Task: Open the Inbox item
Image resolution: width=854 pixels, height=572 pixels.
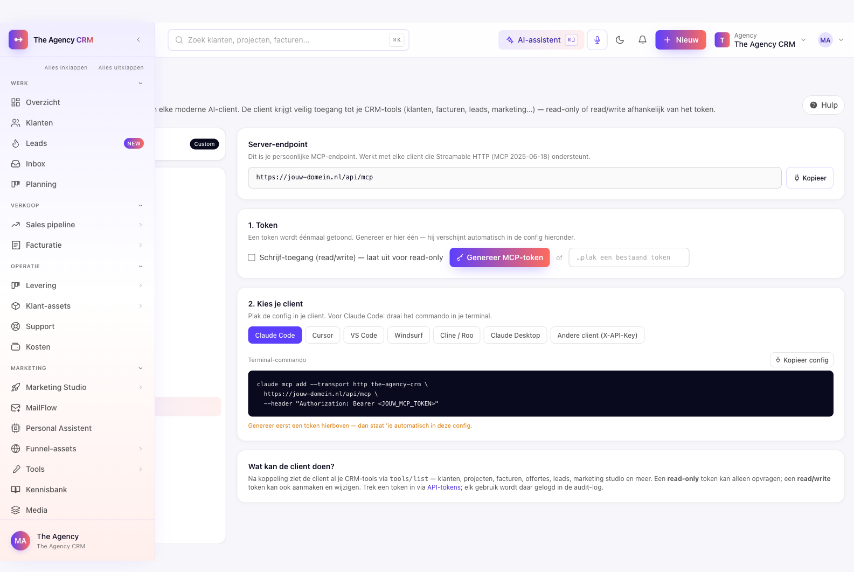Action: (77, 164)
